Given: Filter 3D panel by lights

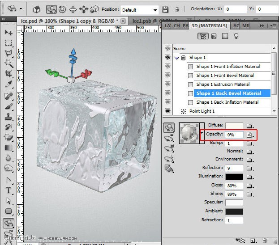Looking at the screenshot, I should pos(236,36).
